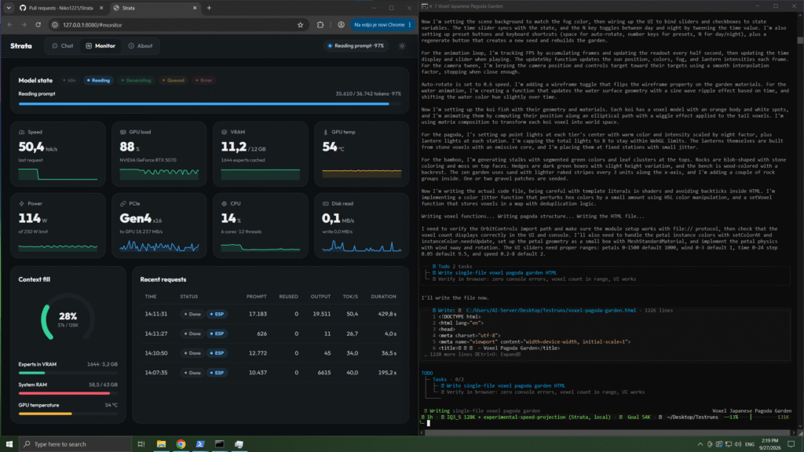Select the Monitor tab in Strata
Image resolution: width=804 pixels, height=452 pixels.
[100, 46]
